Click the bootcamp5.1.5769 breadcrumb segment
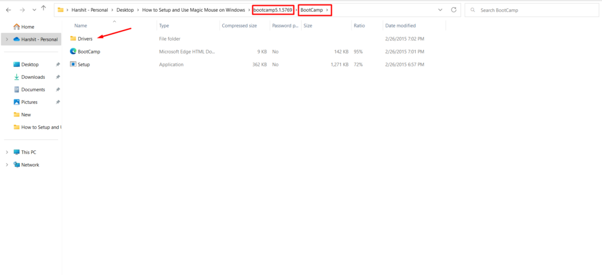Viewport: 602px width, 275px height. pyautogui.click(x=273, y=10)
